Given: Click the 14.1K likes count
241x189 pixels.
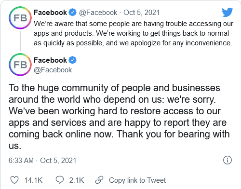Looking at the screenshot, I should coord(33,180).
